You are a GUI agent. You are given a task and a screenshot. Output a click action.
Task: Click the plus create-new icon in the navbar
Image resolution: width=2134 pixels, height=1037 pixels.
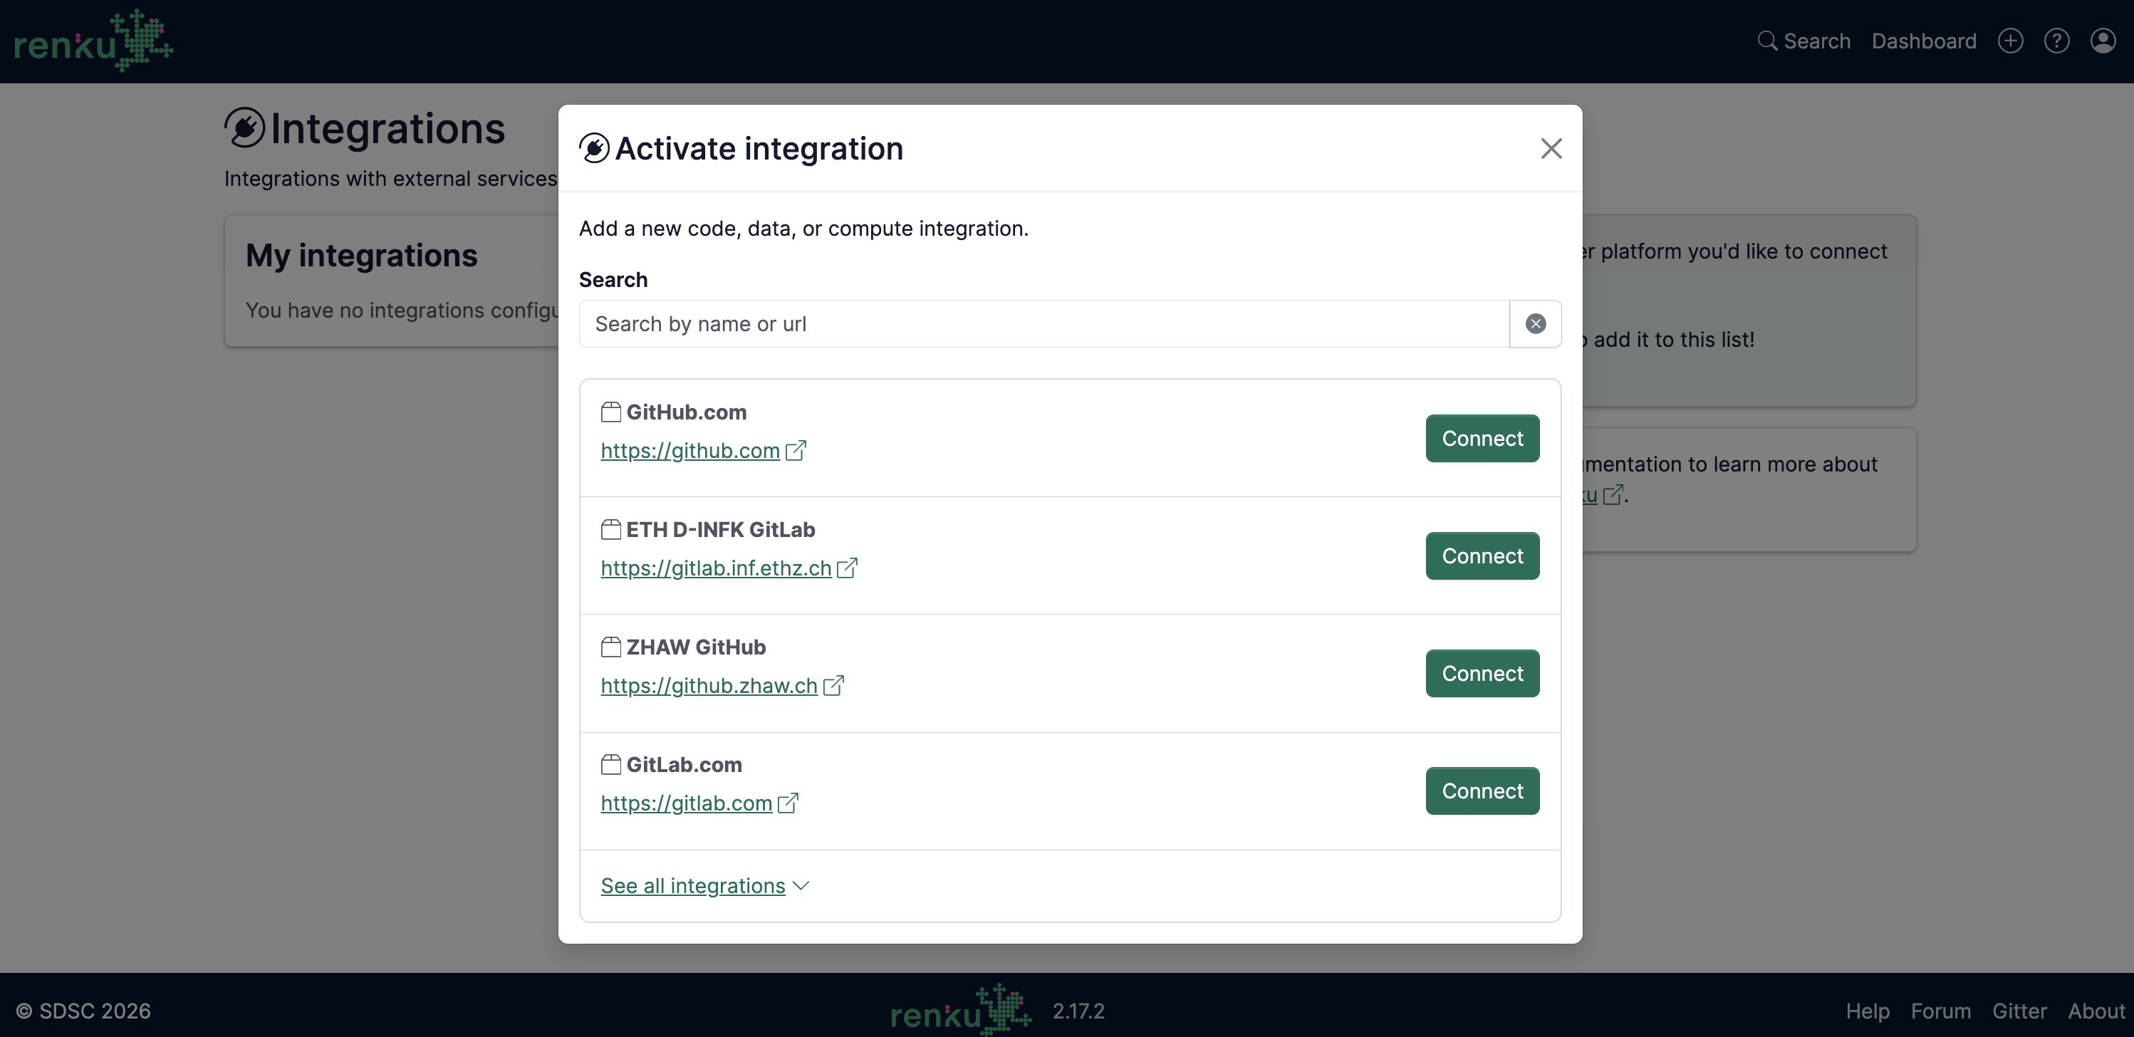(x=2010, y=41)
